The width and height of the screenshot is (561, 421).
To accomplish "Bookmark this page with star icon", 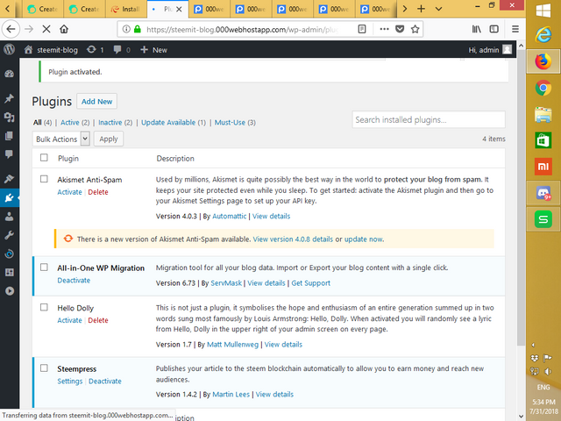I will (x=415, y=29).
